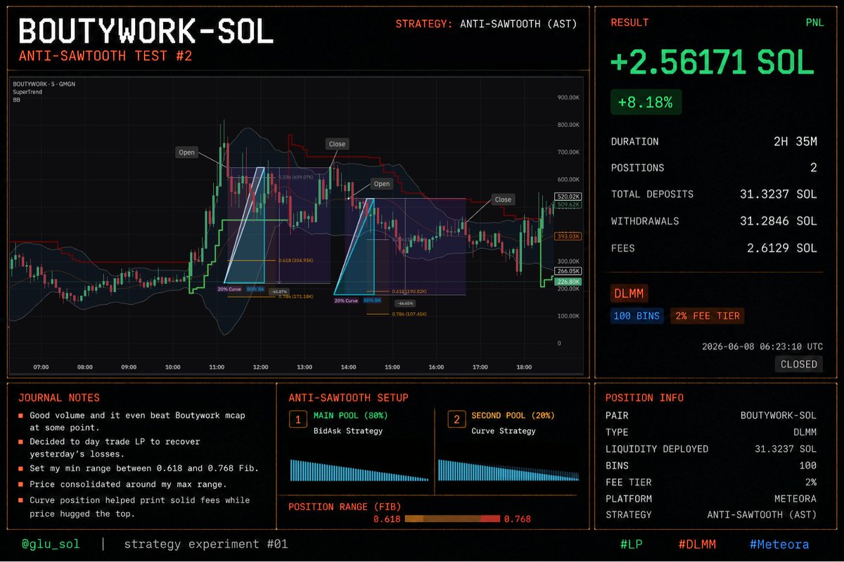Click the 14:00 time axis label

(x=348, y=367)
